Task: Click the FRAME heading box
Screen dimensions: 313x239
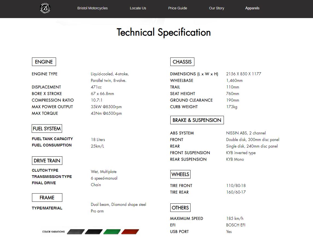Action: [x=47, y=198]
